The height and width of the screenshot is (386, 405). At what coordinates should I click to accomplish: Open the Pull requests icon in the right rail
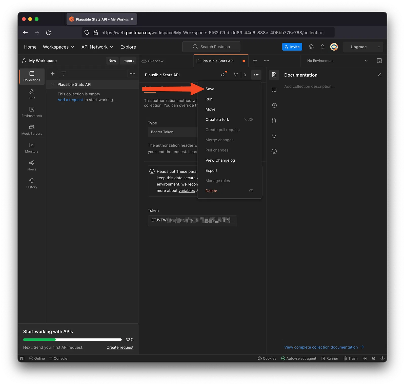pyautogui.click(x=274, y=121)
